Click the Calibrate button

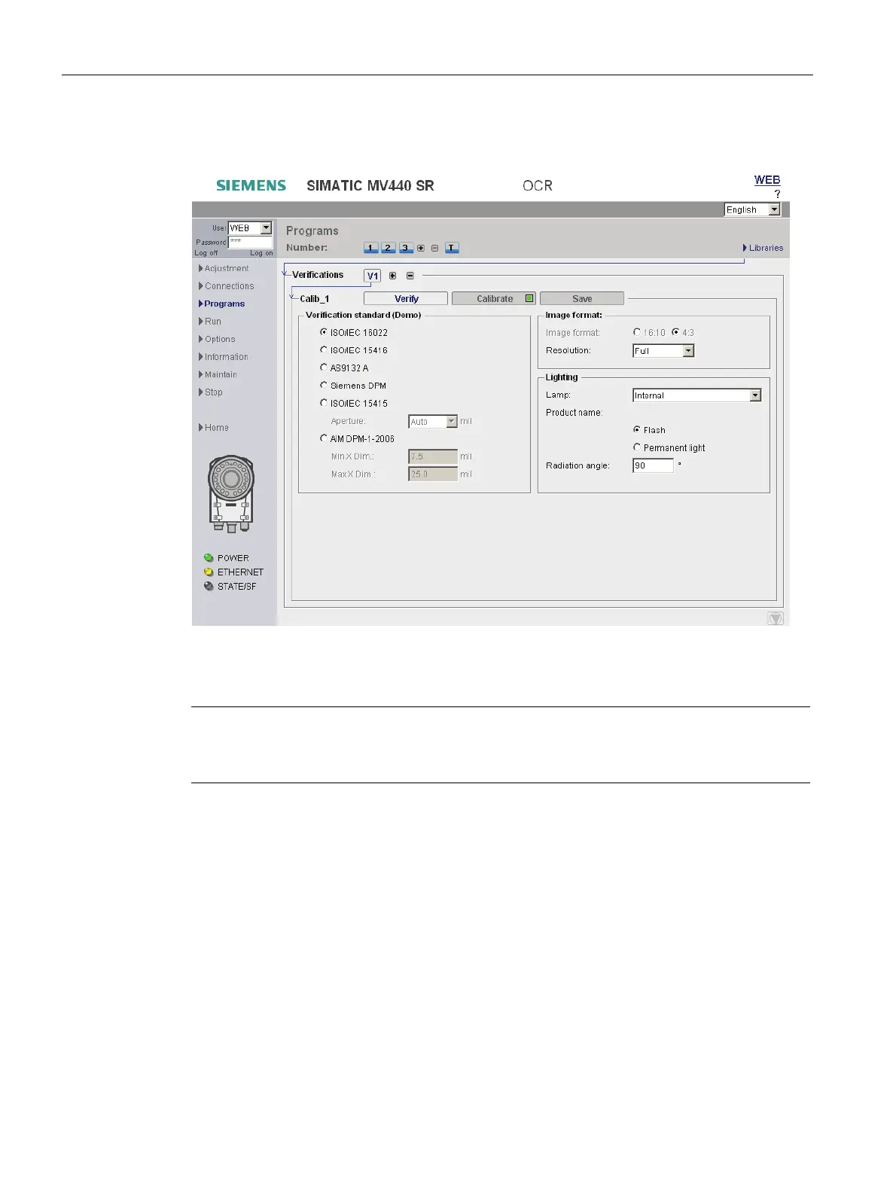(494, 299)
